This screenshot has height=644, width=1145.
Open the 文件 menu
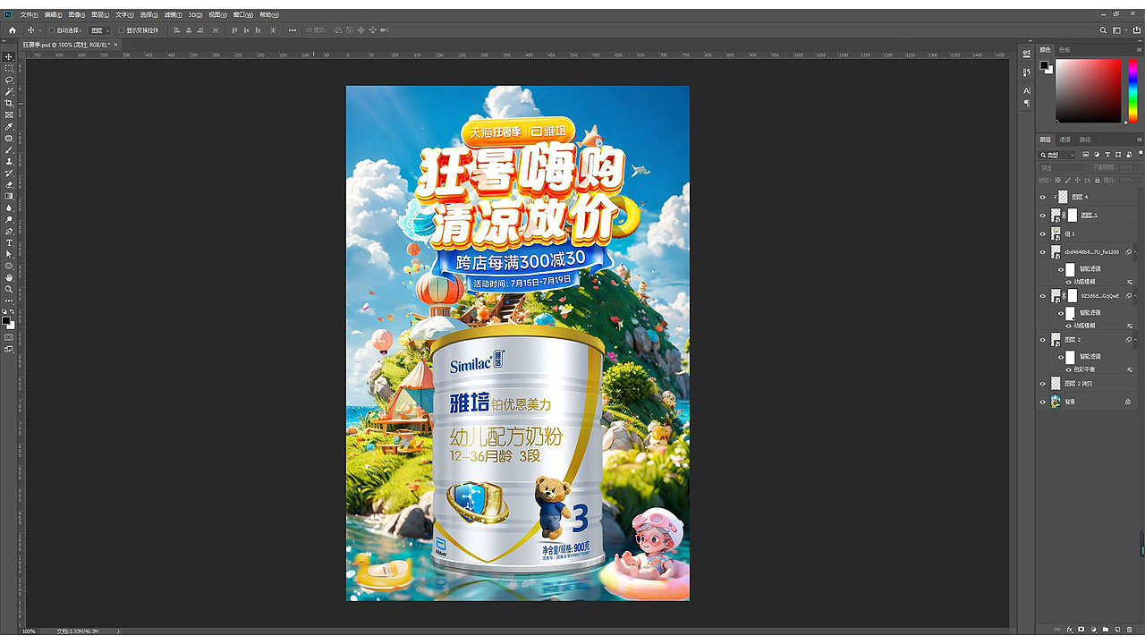coord(30,15)
